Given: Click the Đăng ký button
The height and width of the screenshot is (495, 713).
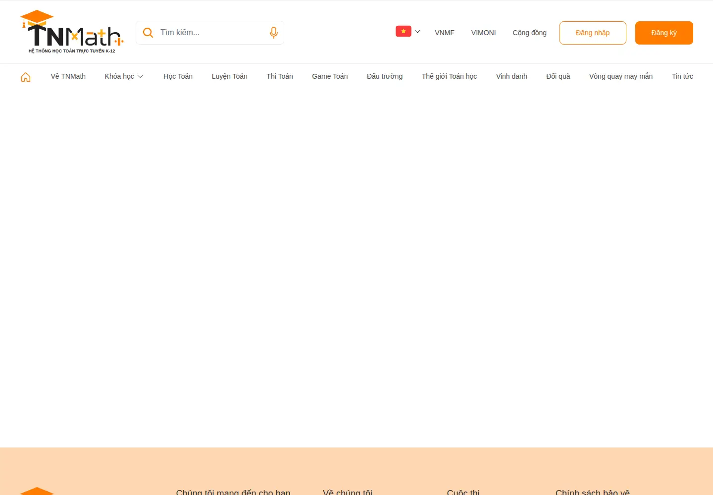Looking at the screenshot, I should 664,33.
